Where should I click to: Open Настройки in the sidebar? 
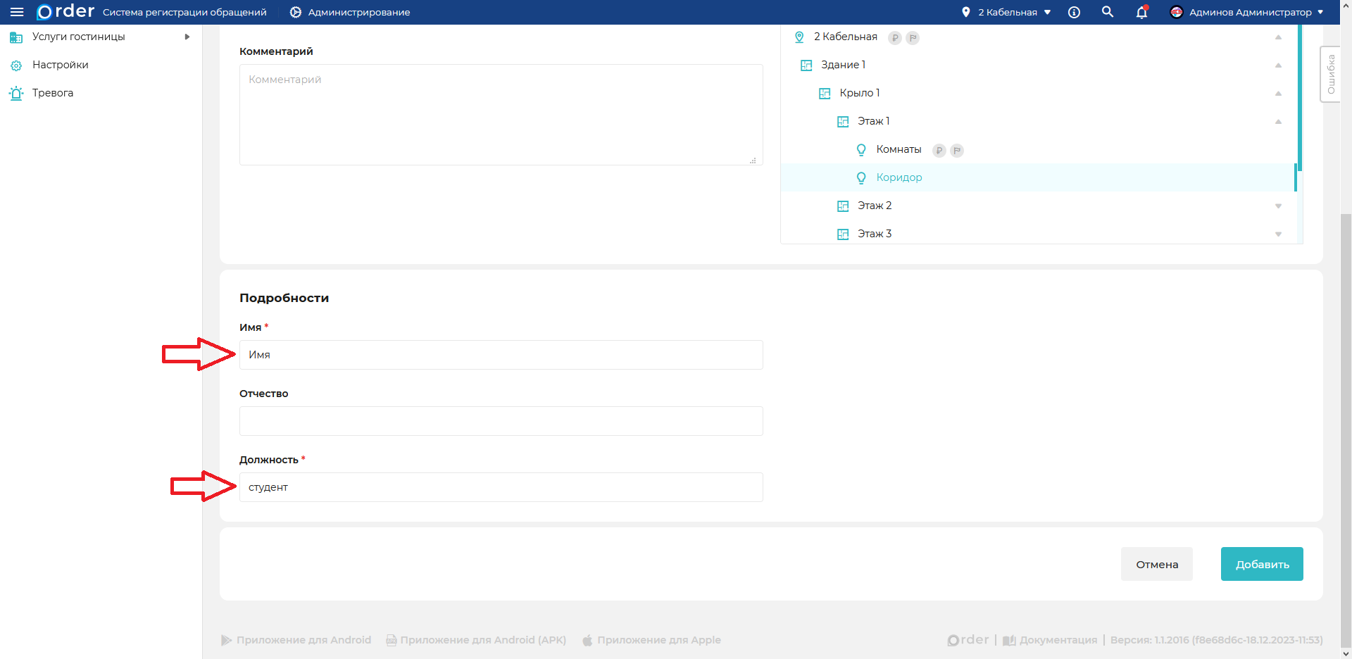pyautogui.click(x=61, y=65)
